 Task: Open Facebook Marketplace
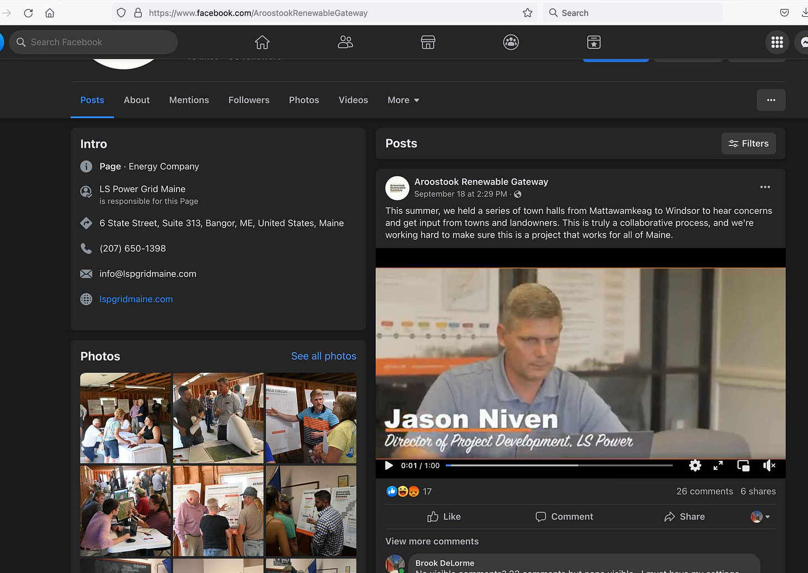(428, 42)
